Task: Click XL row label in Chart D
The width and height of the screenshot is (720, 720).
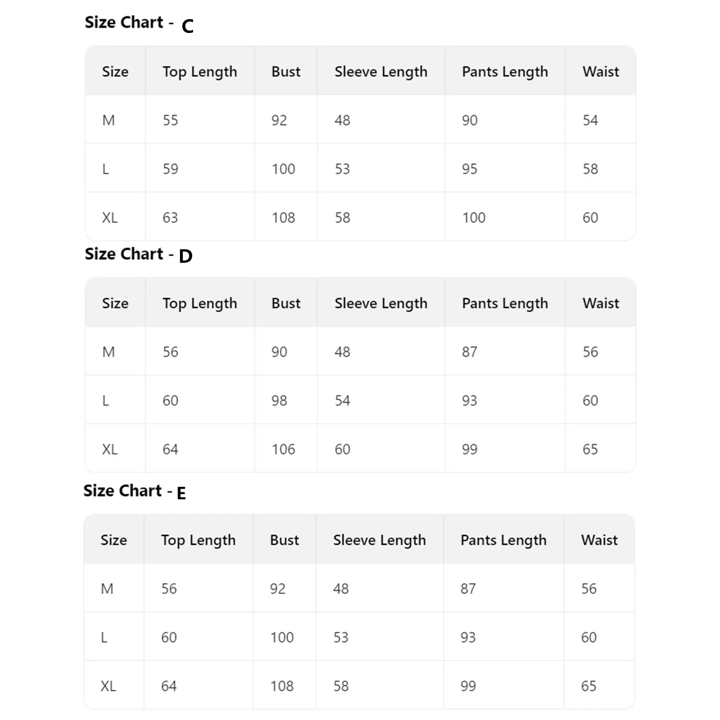Action: [110, 449]
